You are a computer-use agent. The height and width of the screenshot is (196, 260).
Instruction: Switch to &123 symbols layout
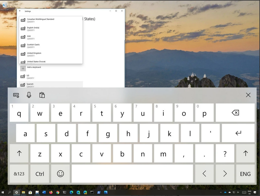pyautogui.click(x=19, y=174)
